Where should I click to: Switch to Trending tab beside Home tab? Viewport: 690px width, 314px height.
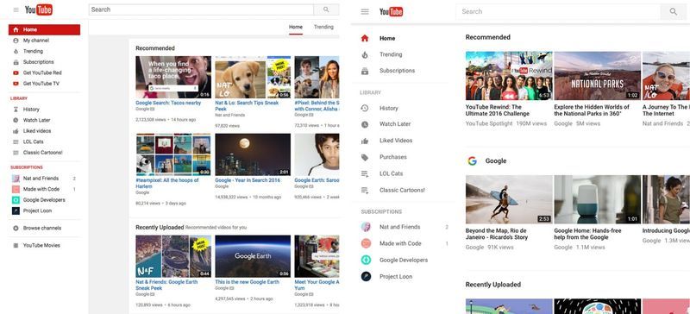click(323, 27)
